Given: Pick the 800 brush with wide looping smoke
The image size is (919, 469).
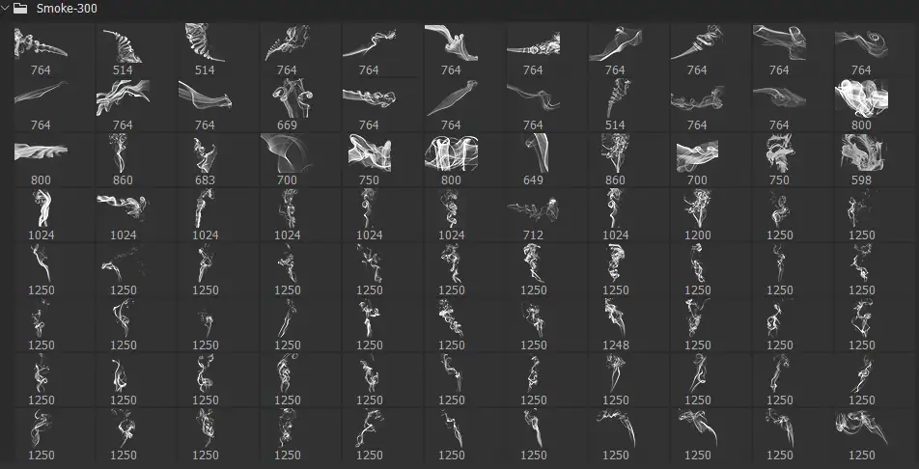Looking at the screenshot, I should (x=452, y=159).
